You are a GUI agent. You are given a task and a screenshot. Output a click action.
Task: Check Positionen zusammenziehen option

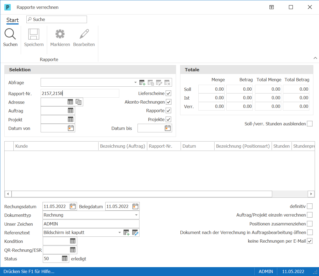310,224
